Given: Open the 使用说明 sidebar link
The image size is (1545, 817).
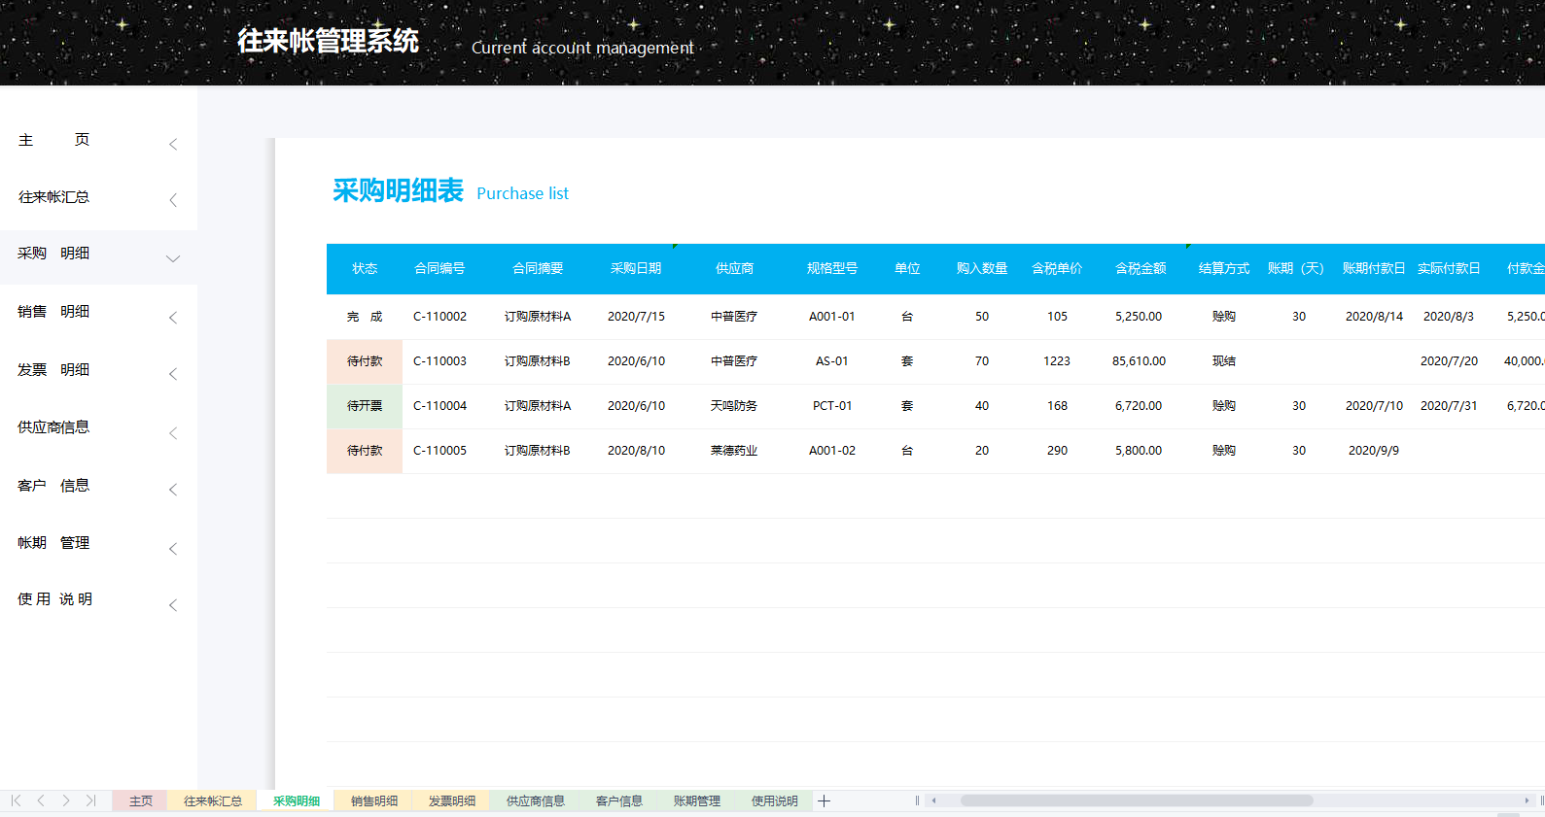Looking at the screenshot, I should 54,599.
